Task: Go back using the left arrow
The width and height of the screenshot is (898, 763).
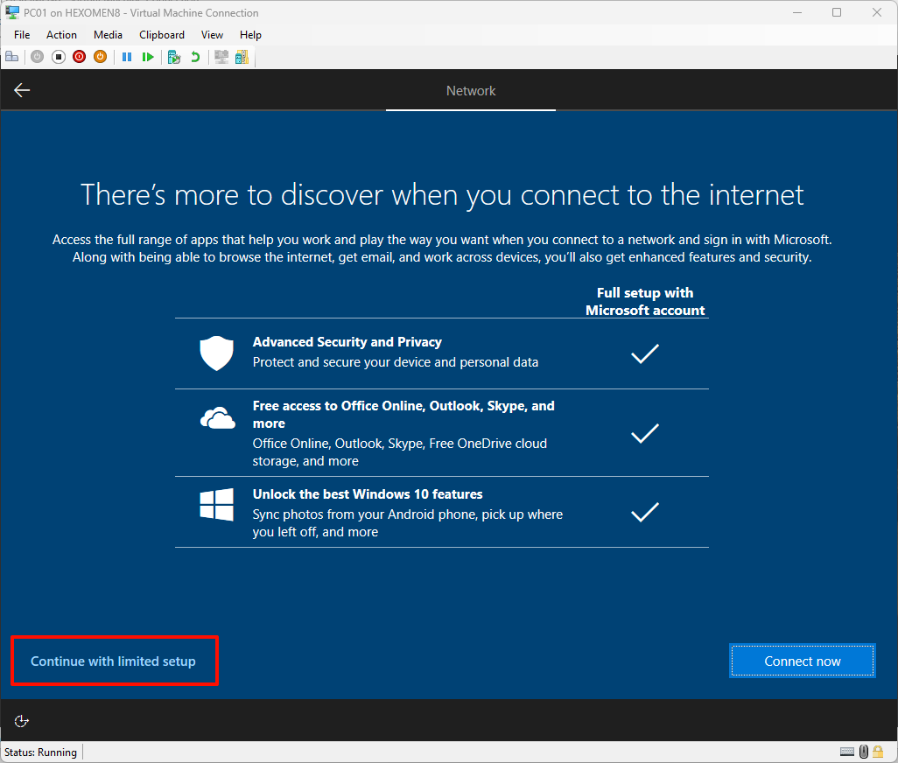Action: pyautogui.click(x=22, y=90)
